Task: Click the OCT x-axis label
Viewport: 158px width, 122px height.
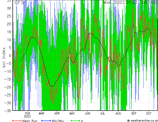Action: [149, 114]
